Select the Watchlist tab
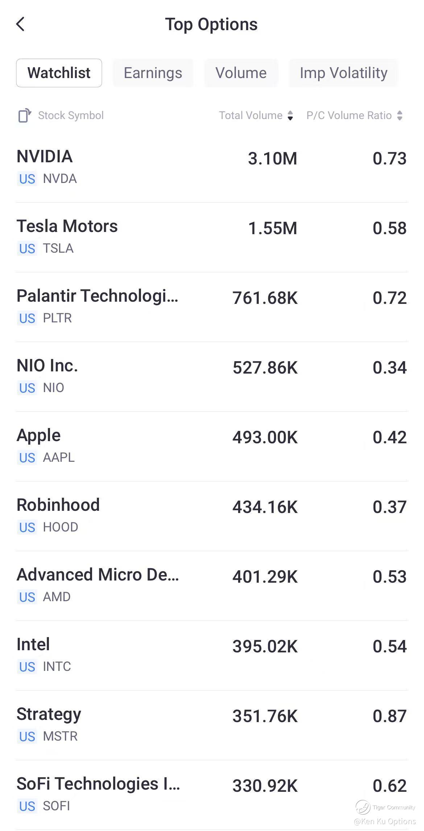The width and height of the screenshot is (424, 831). coord(59,73)
